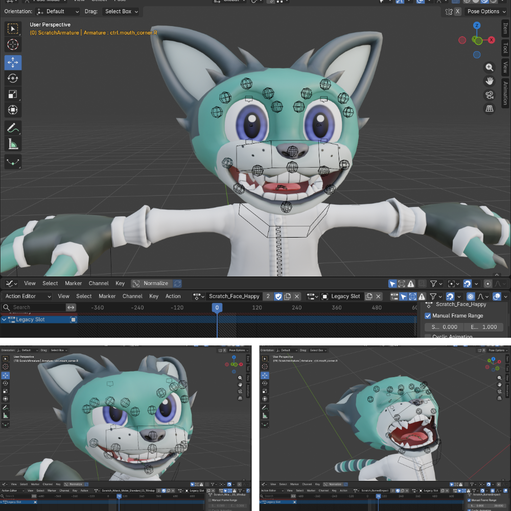Click the blue Z axis on navigation gizmo
Image resolution: width=511 pixels, height=511 pixels.
pyautogui.click(x=477, y=26)
